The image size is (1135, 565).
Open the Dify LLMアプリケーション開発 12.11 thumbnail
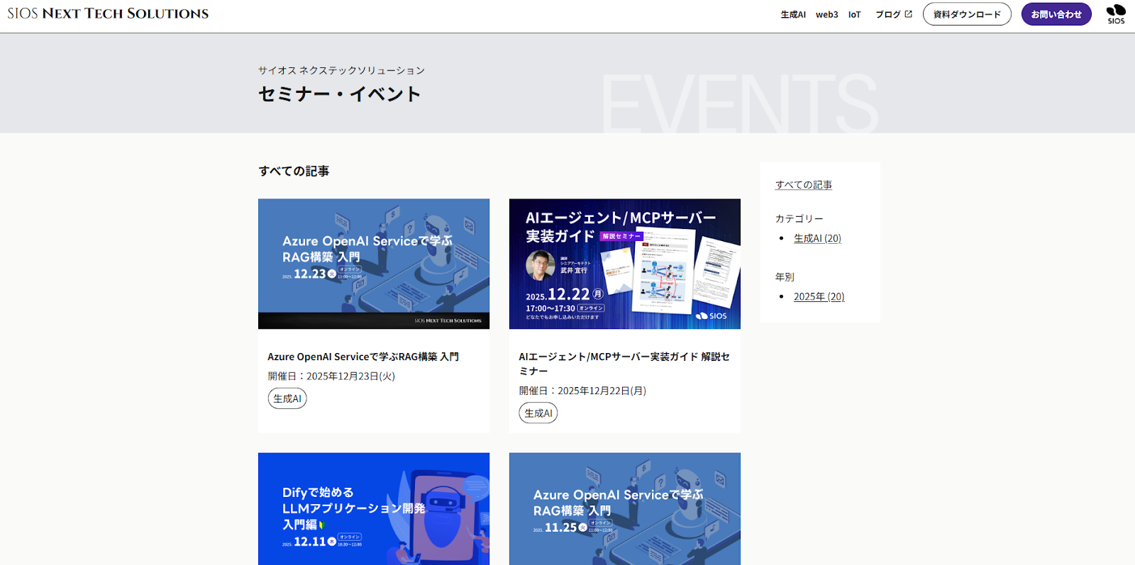[x=374, y=509]
